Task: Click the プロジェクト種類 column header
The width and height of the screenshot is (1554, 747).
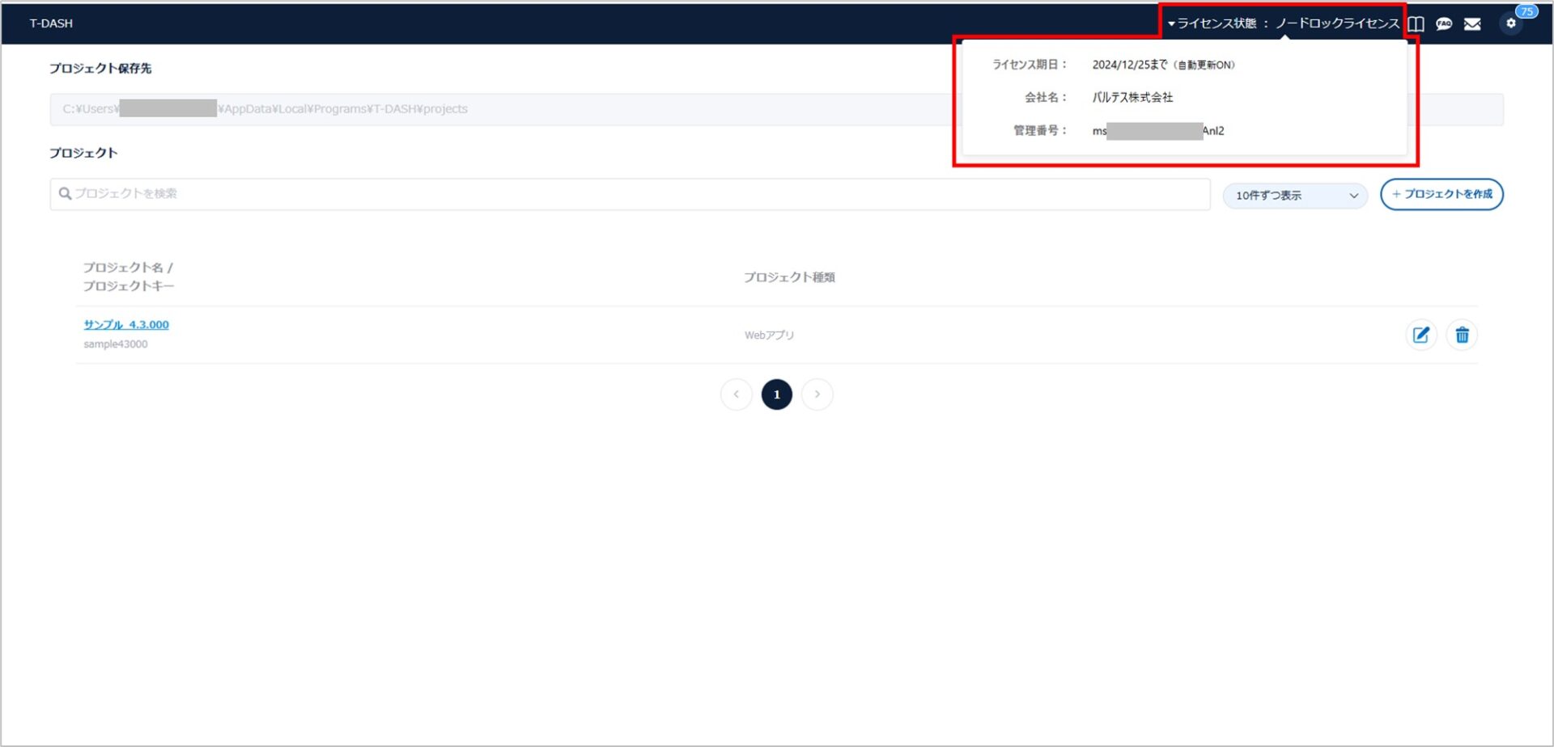Action: click(x=789, y=277)
